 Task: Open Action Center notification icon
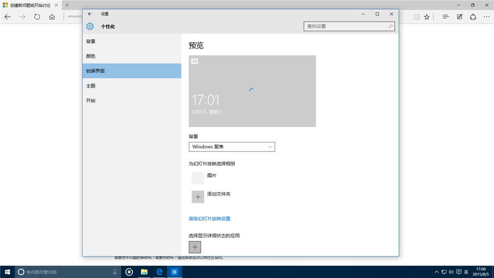point(459,272)
